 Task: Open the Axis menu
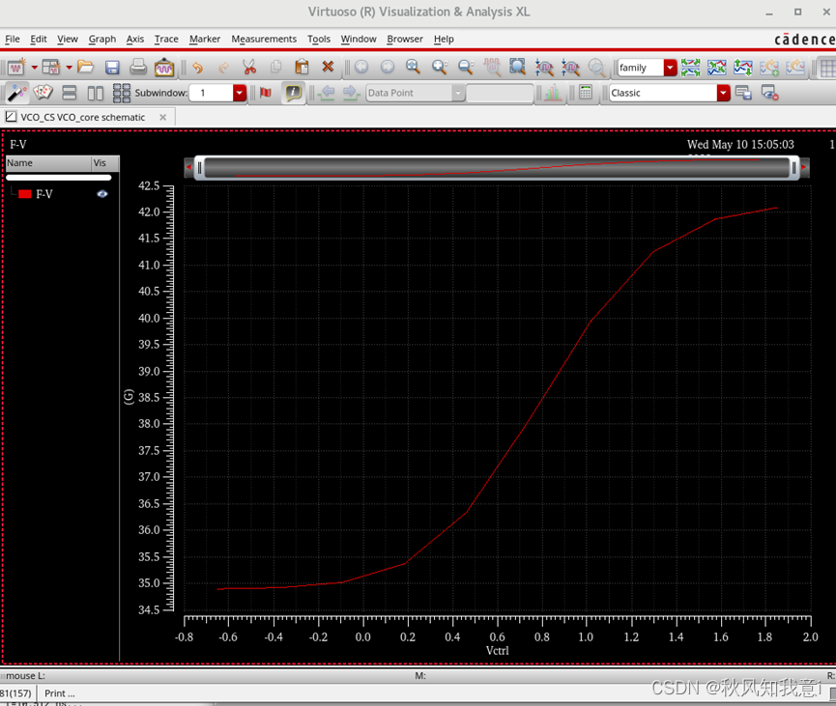[135, 39]
